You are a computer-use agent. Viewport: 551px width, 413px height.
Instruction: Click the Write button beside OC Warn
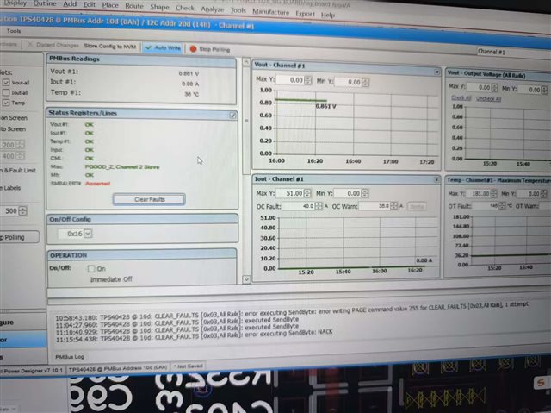(x=417, y=207)
